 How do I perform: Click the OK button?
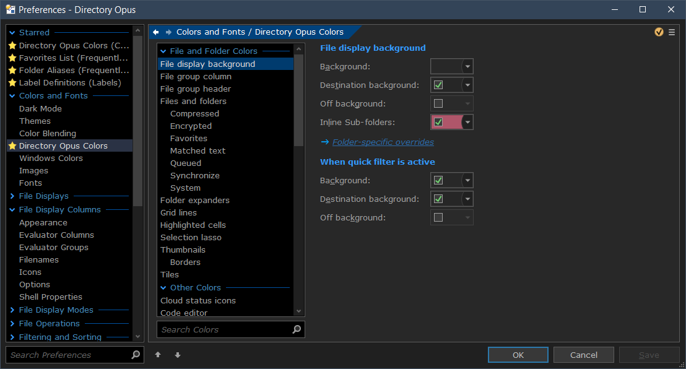point(518,355)
